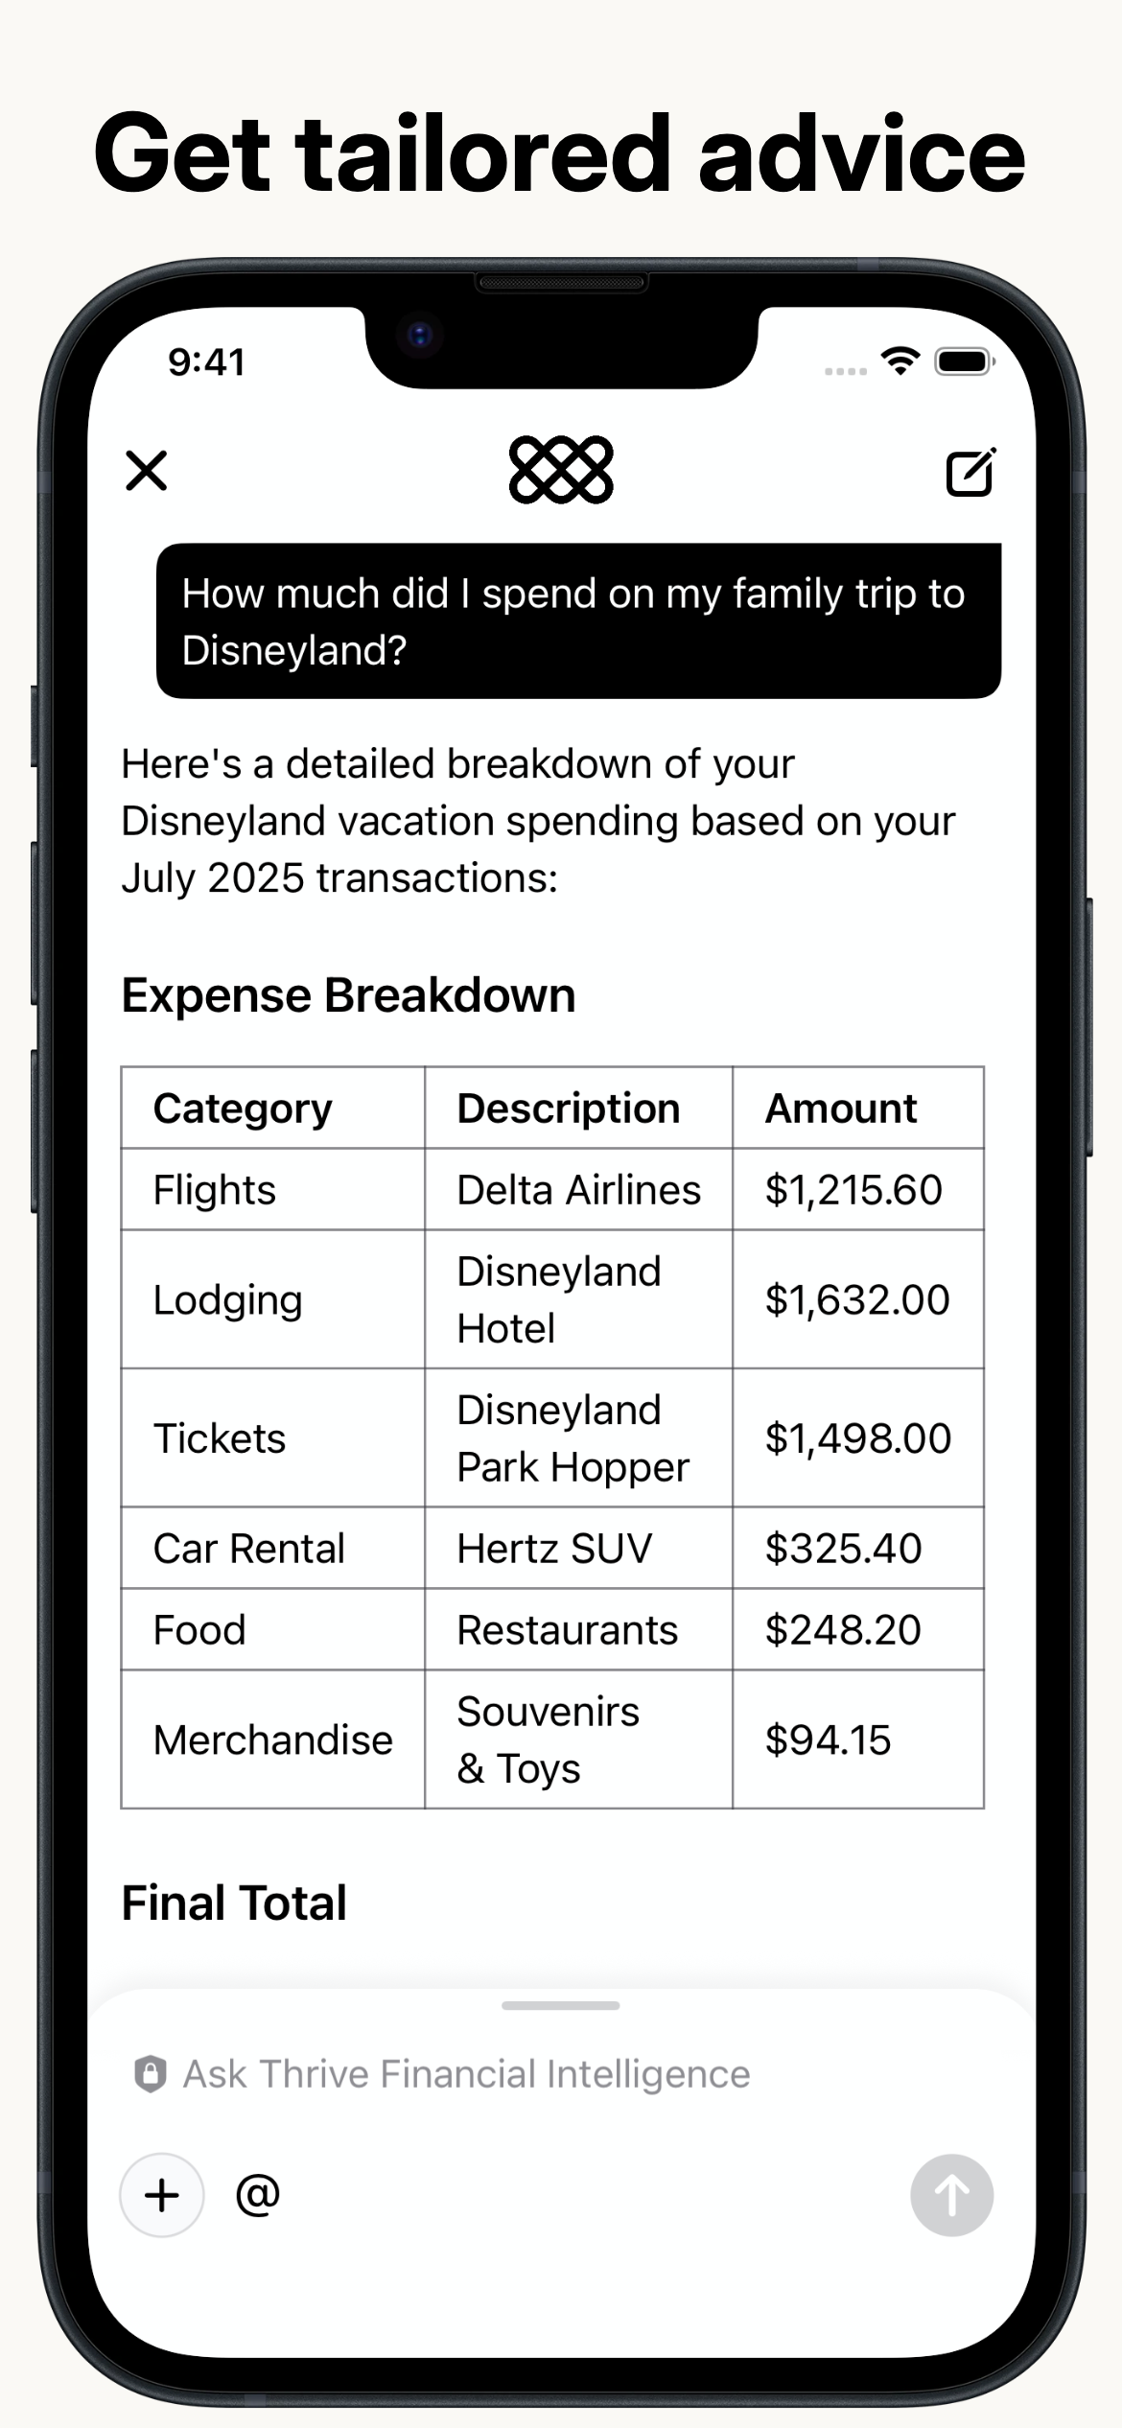Start a new chat with compose icon
Viewport: 1122px width, 2428px height.
[x=970, y=471]
